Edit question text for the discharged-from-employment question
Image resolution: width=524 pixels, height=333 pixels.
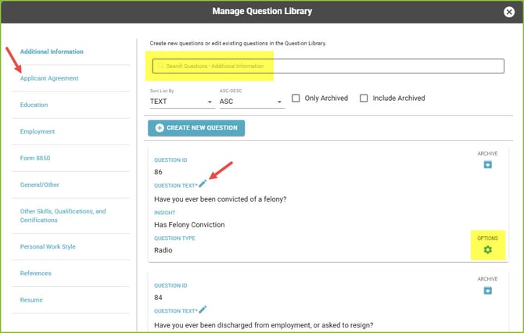[x=203, y=310]
